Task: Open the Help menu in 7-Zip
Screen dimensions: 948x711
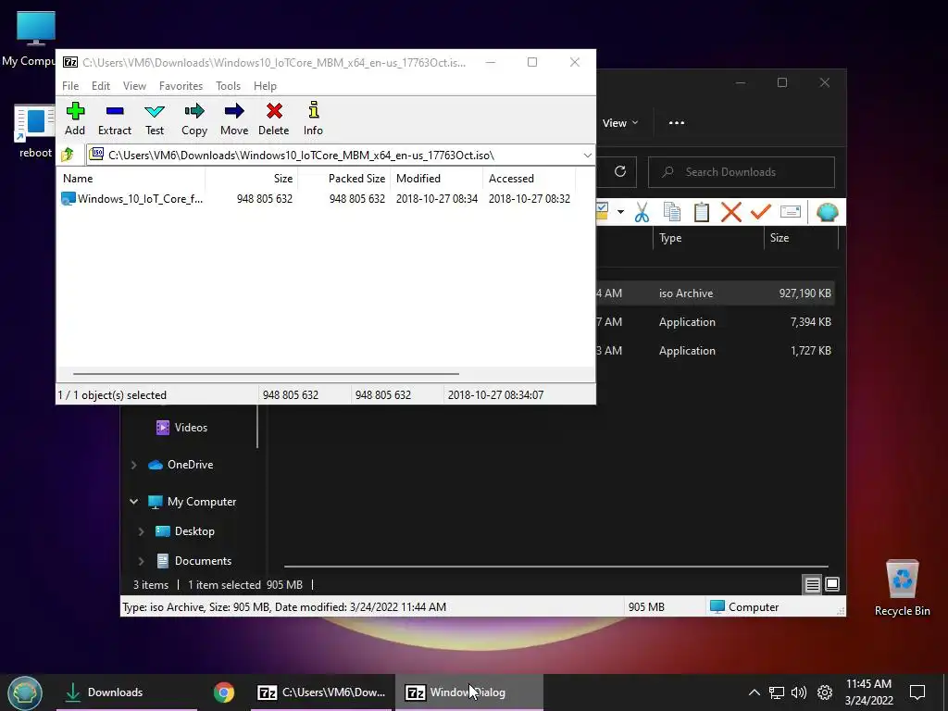Action: point(265,86)
